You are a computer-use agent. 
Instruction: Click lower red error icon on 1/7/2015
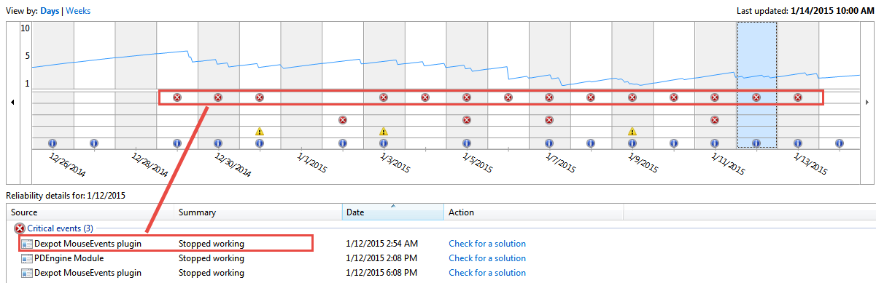[x=549, y=120]
